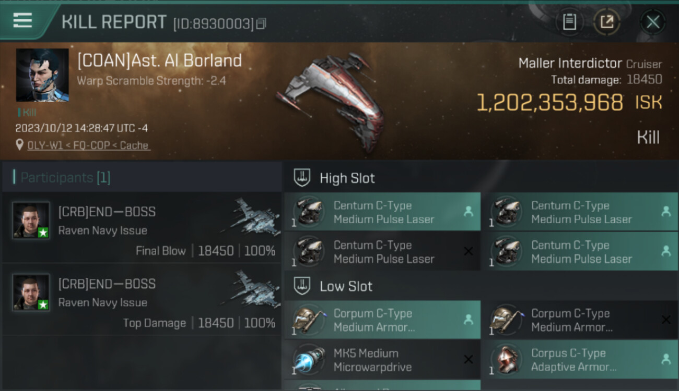Click the location pin icon
The image size is (679, 391).
(20, 145)
